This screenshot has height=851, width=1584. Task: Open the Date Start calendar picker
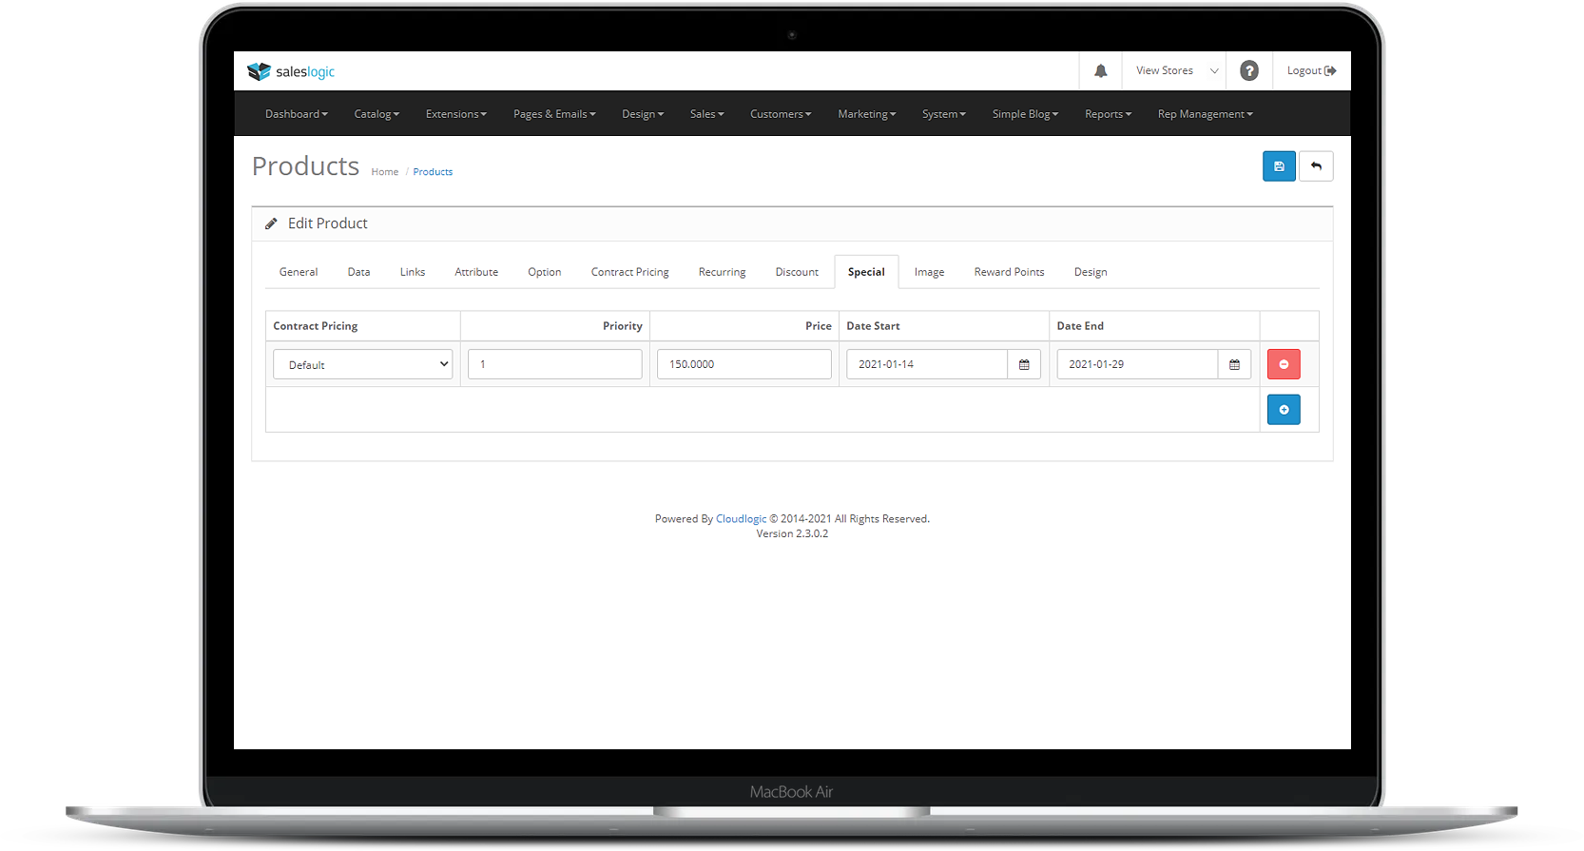(1024, 364)
